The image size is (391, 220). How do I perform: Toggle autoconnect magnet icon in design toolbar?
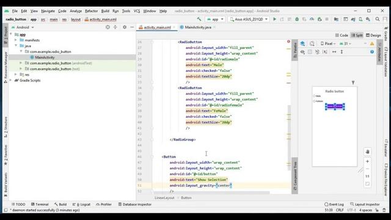tap(317, 52)
